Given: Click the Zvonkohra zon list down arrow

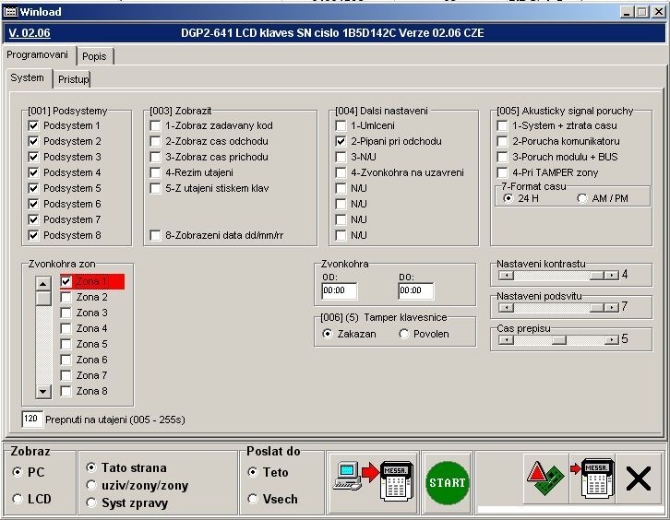Looking at the screenshot, I should pos(43,391).
